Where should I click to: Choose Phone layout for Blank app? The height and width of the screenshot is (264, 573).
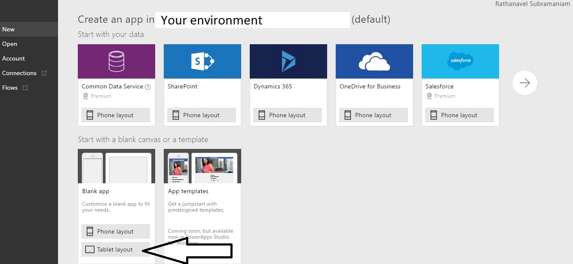(x=116, y=231)
